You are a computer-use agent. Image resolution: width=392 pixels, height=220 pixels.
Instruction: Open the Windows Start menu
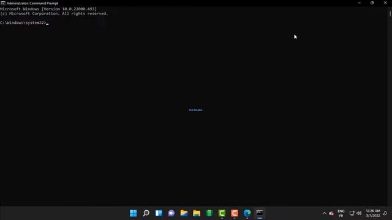134,213
